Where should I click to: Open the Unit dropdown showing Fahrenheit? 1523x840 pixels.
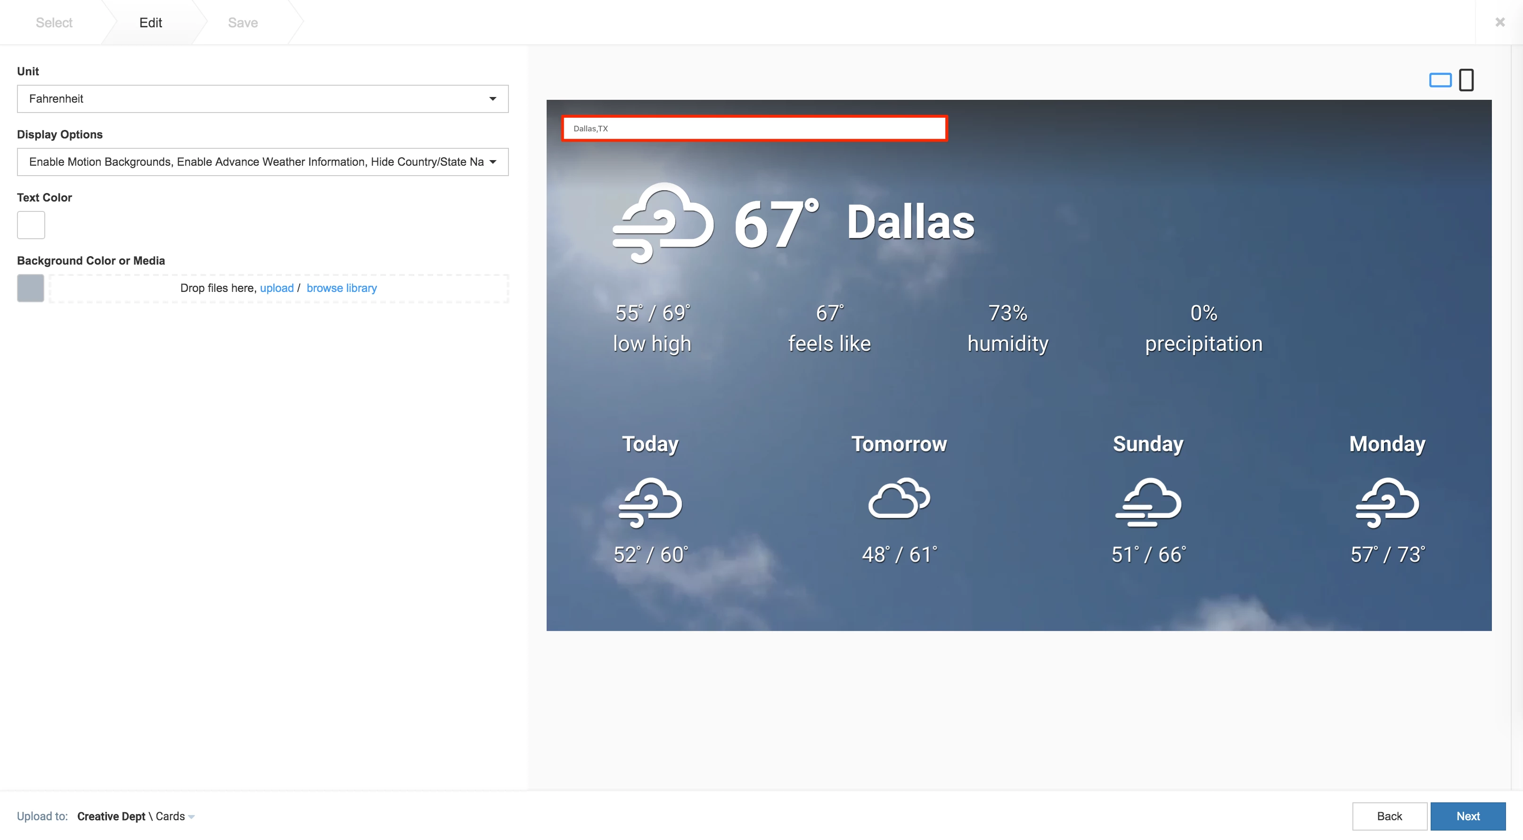click(262, 99)
